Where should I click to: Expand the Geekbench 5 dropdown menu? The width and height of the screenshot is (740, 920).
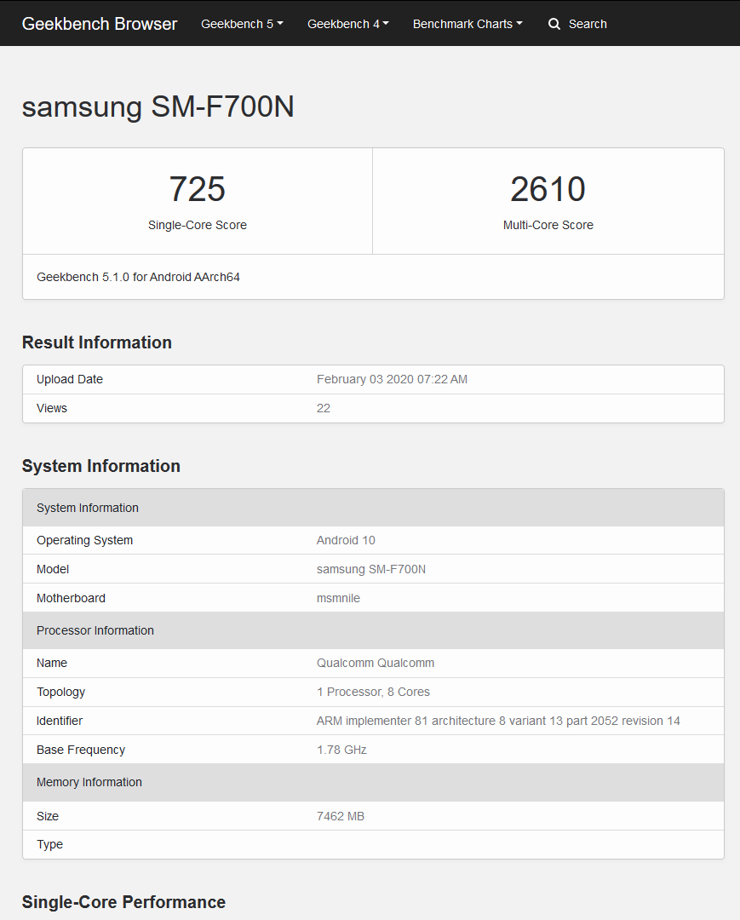pos(242,24)
